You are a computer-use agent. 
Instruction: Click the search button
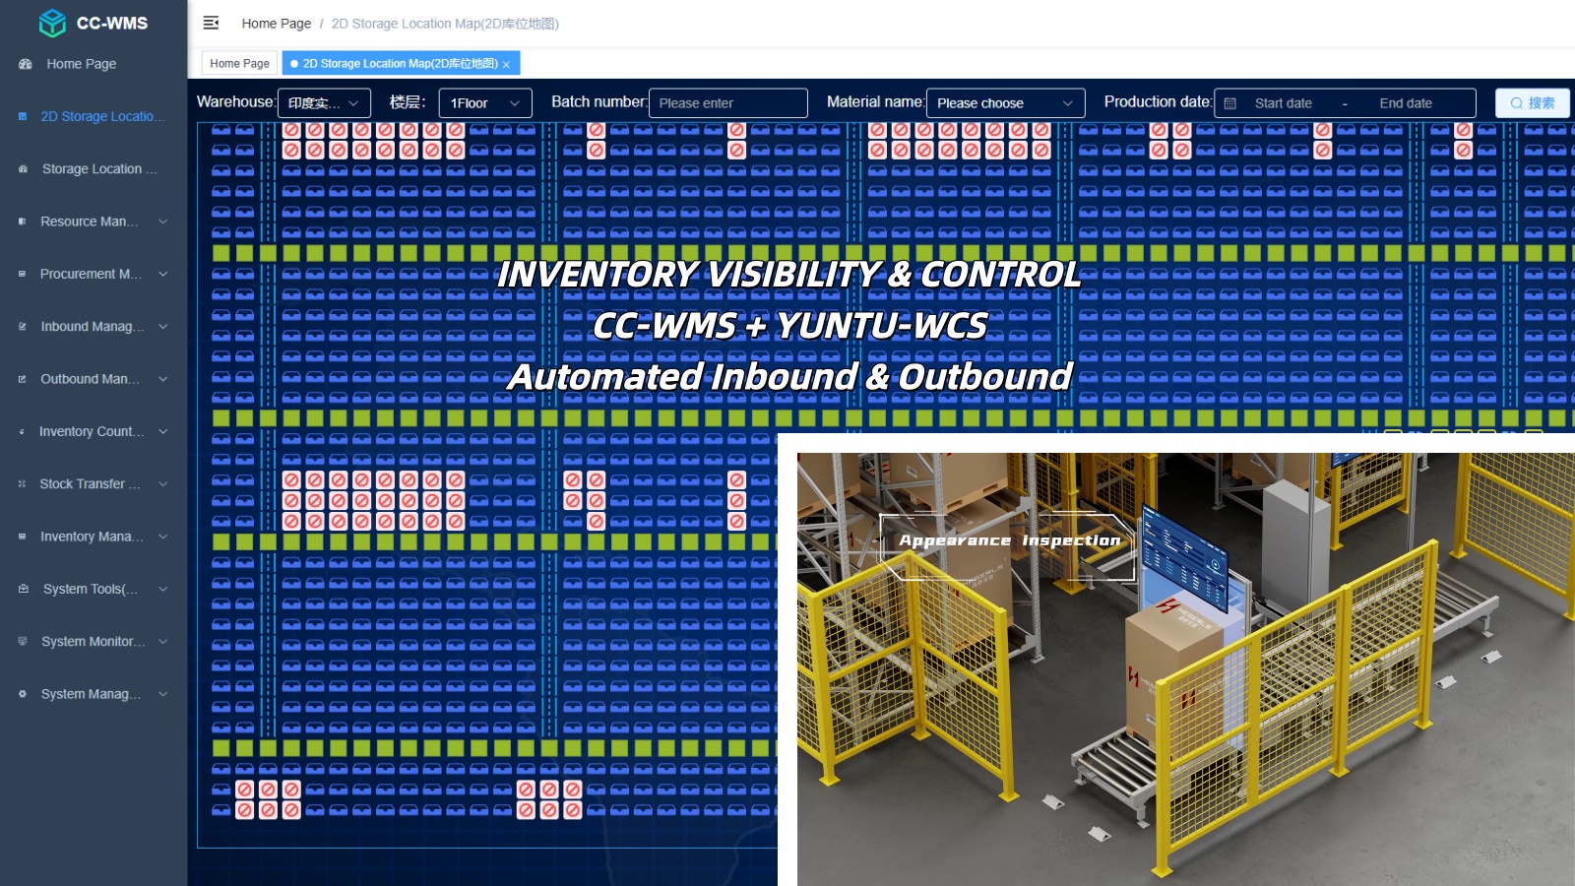pyautogui.click(x=1532, y=103)
